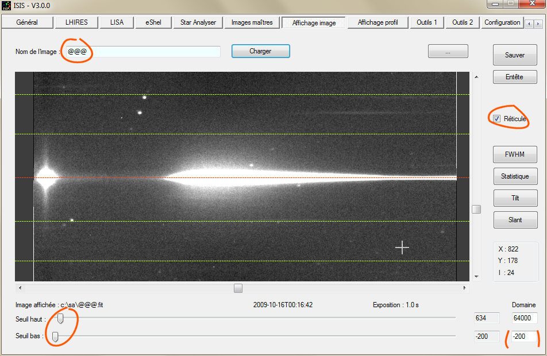Switch to the Affichage profil tab
547x356 pixels.
[377, 22]
